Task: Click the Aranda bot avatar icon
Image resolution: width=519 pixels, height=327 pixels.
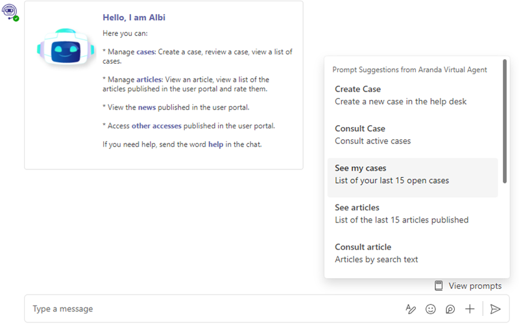Action: pyautogui.click(x=10, y=12)
